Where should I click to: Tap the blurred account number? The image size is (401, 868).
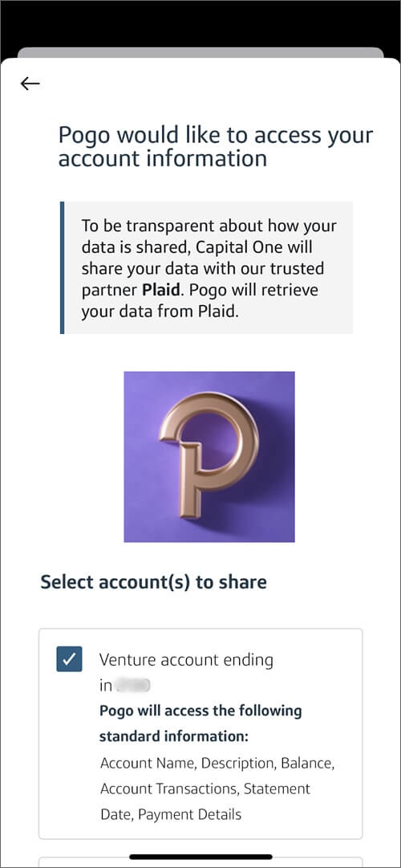coord(132,687)
